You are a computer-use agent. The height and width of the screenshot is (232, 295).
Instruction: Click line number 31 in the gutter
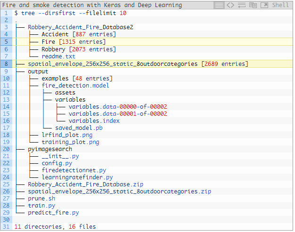[6, 226]
